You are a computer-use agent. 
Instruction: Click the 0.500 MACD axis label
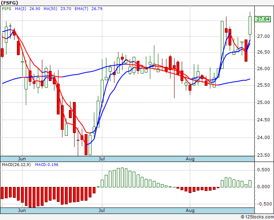[264, 170]
